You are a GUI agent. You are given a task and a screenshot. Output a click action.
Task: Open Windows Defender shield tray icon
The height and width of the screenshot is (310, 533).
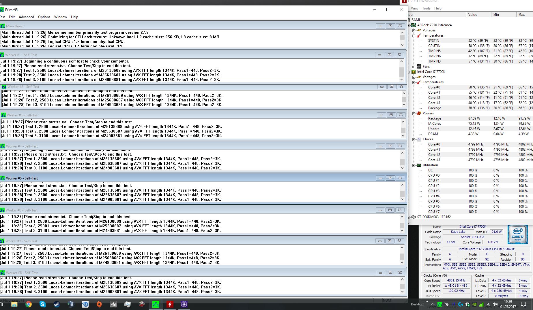[x=467, y=304]
